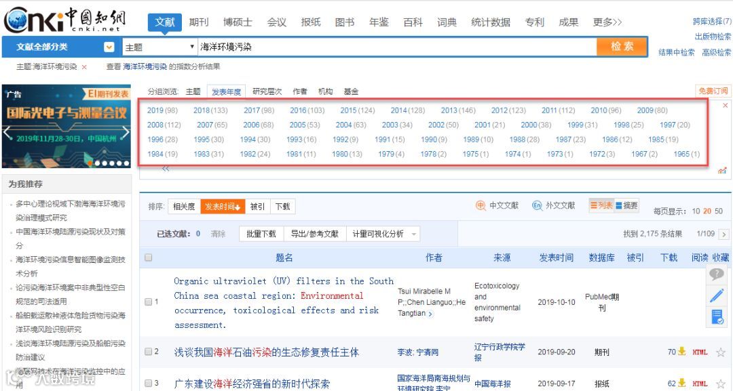Click into the search keyword field
The image size is (733, 391).
pos(397,47)
